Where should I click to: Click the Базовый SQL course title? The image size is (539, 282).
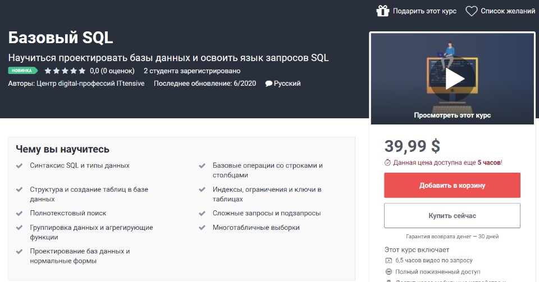coord(61,38)
